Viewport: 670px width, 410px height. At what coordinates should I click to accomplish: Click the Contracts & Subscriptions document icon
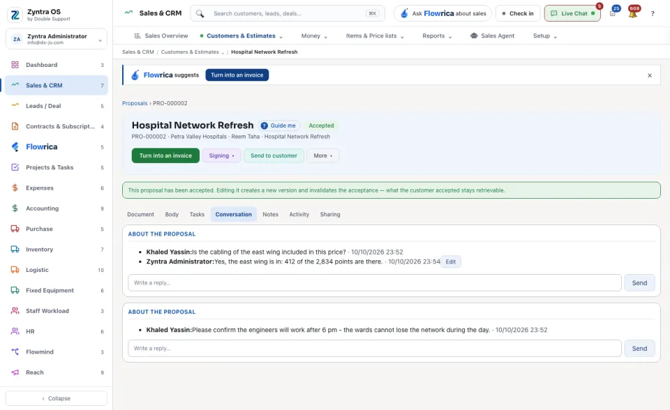pos(15,126)
